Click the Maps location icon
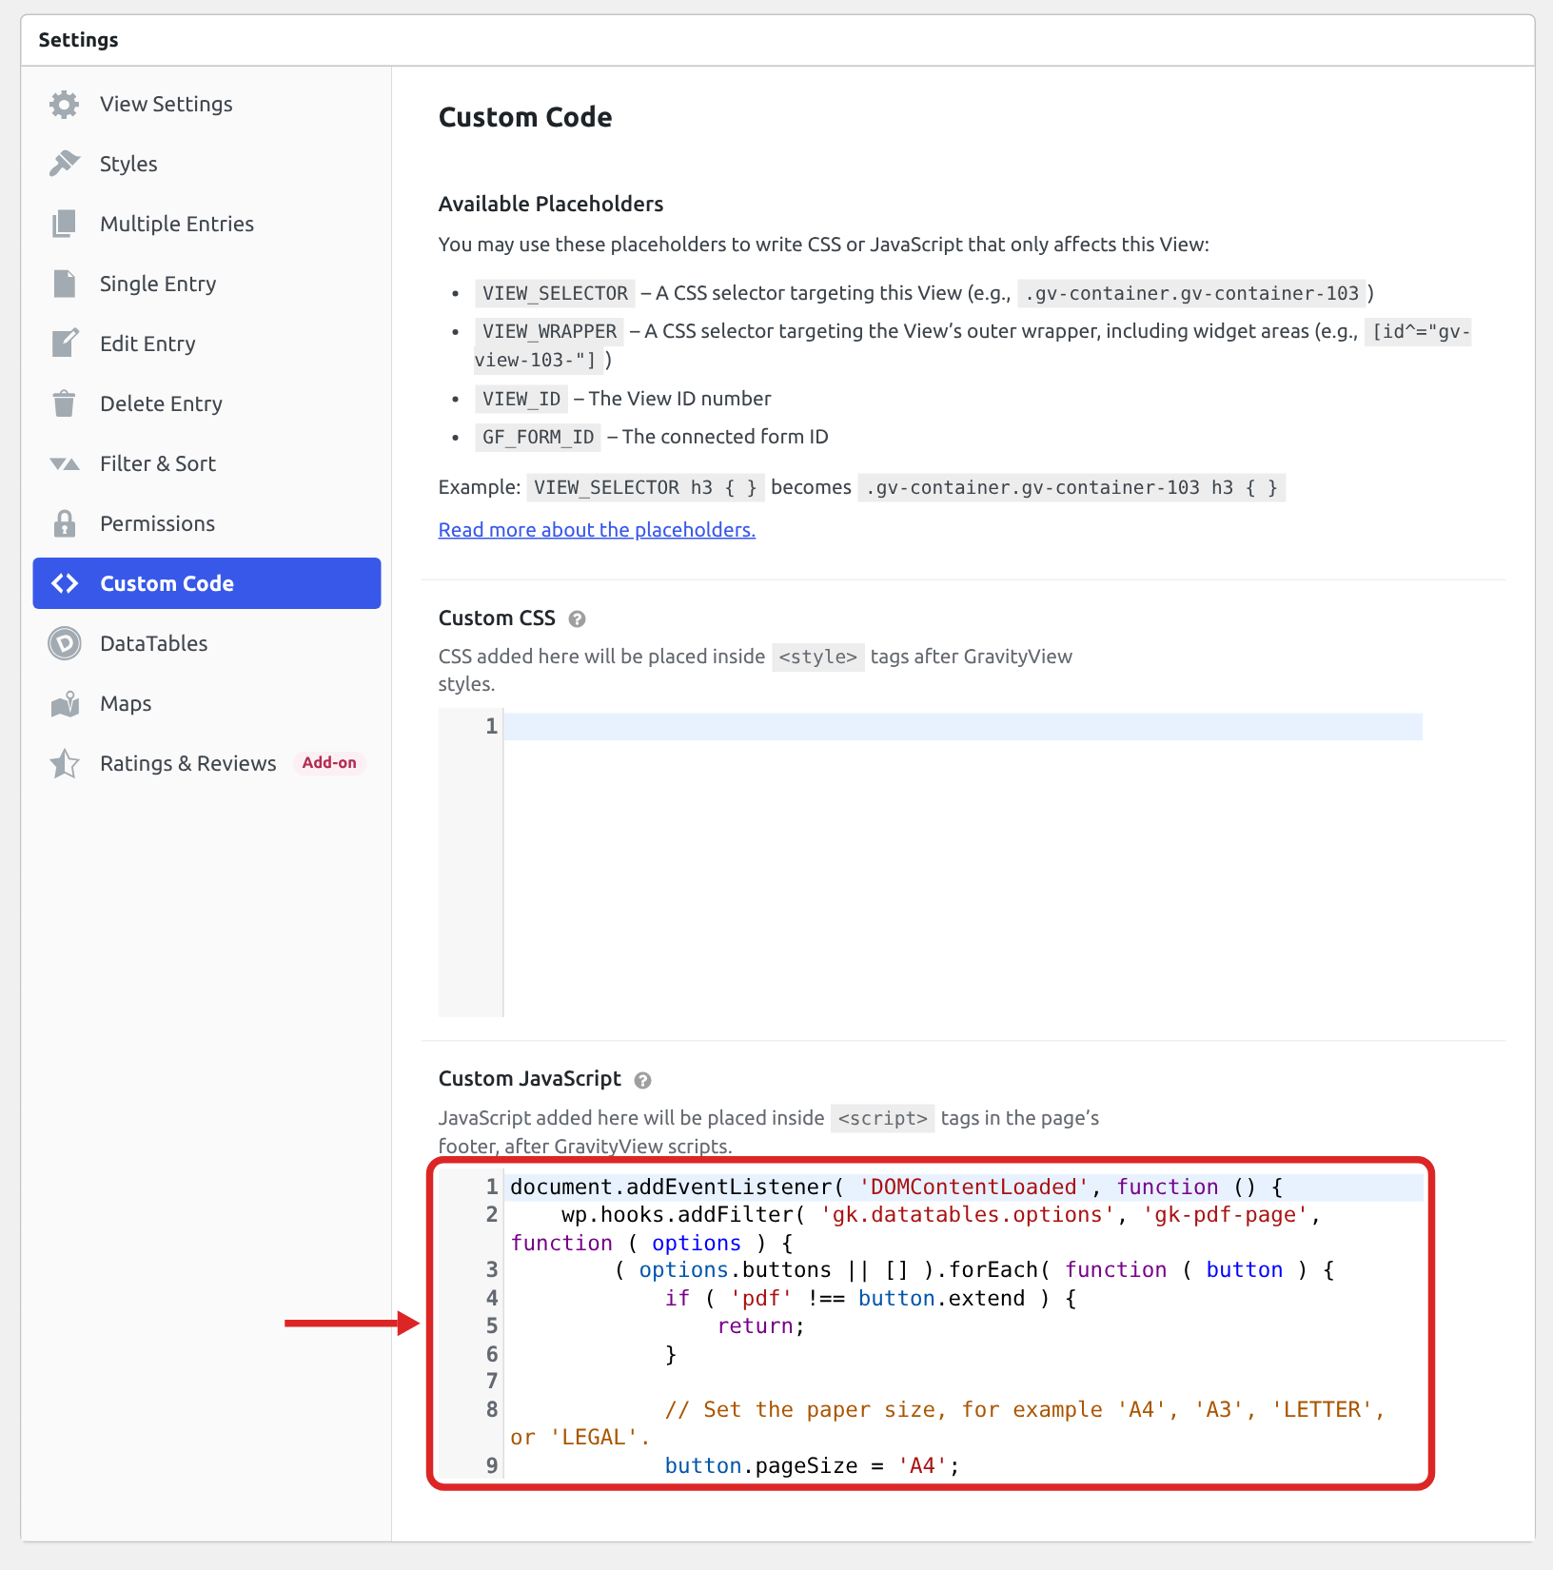This screenshot has width=1553, height=1570. 65,703
